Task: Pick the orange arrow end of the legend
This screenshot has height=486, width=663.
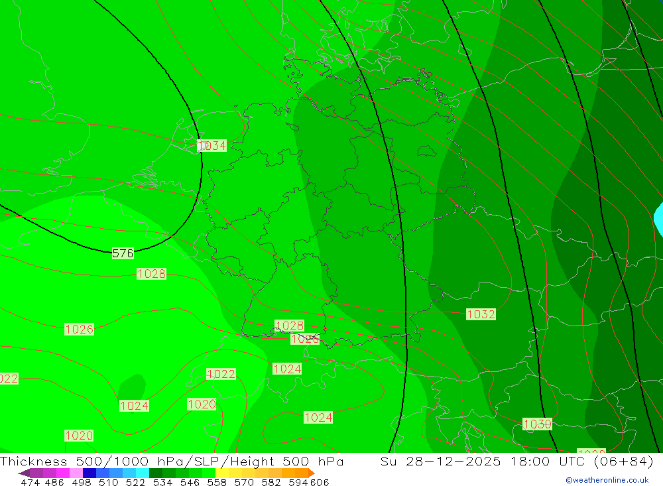Action: [x=312, y=473]
